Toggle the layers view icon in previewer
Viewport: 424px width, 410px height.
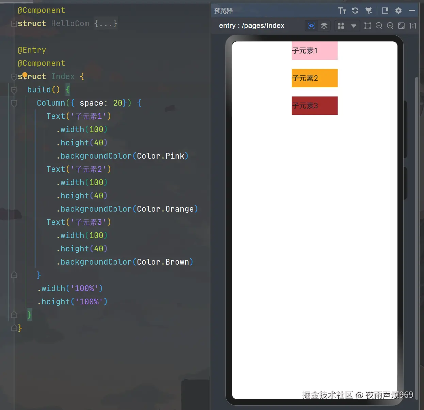pyautogui.click(x=324, y=25)
